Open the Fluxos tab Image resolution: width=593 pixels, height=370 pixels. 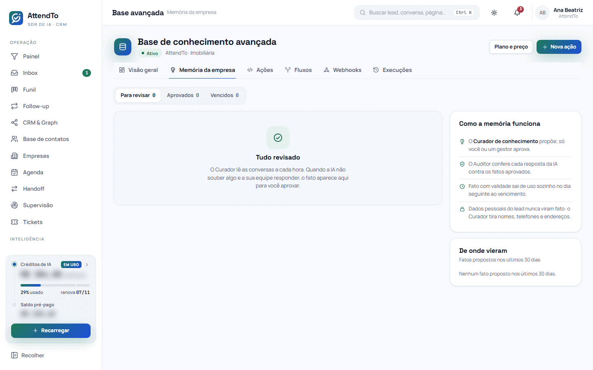coord(299,70)
